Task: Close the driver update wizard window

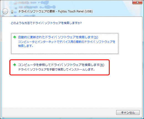Action: (x=137, y=2)
